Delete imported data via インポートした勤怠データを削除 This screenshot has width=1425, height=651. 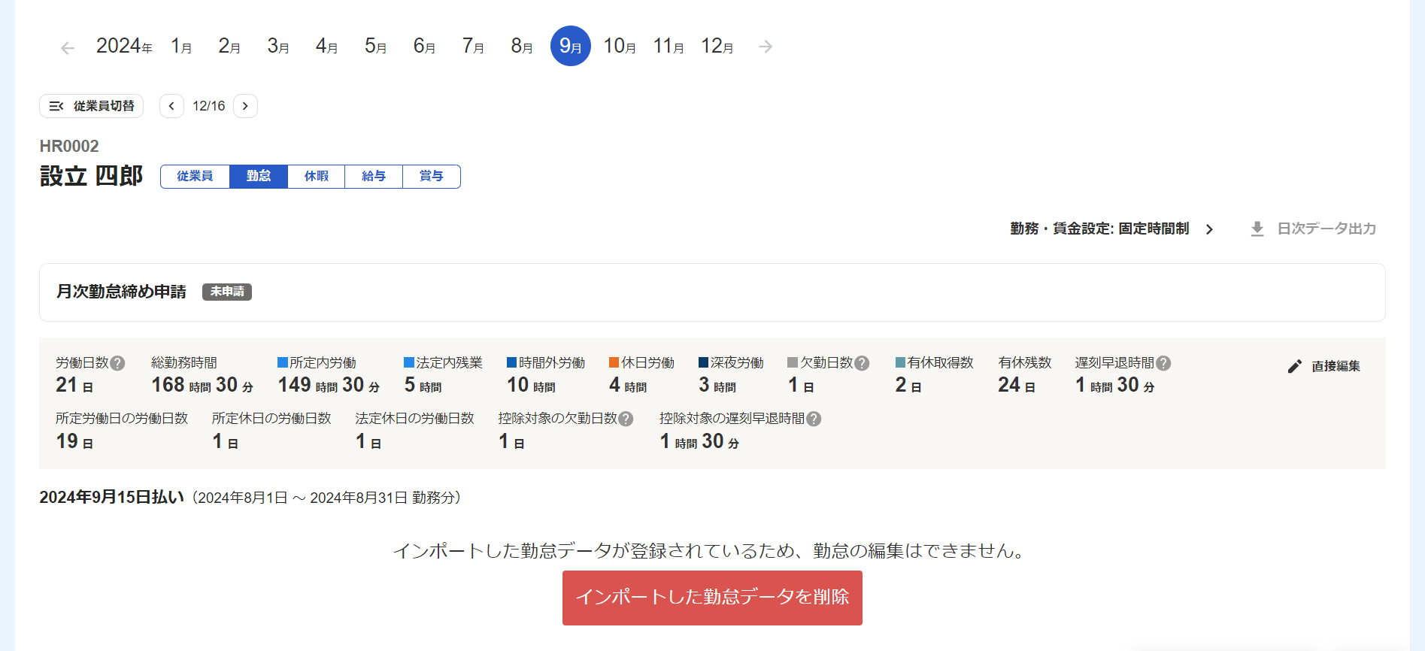click(x=712, y=598)
